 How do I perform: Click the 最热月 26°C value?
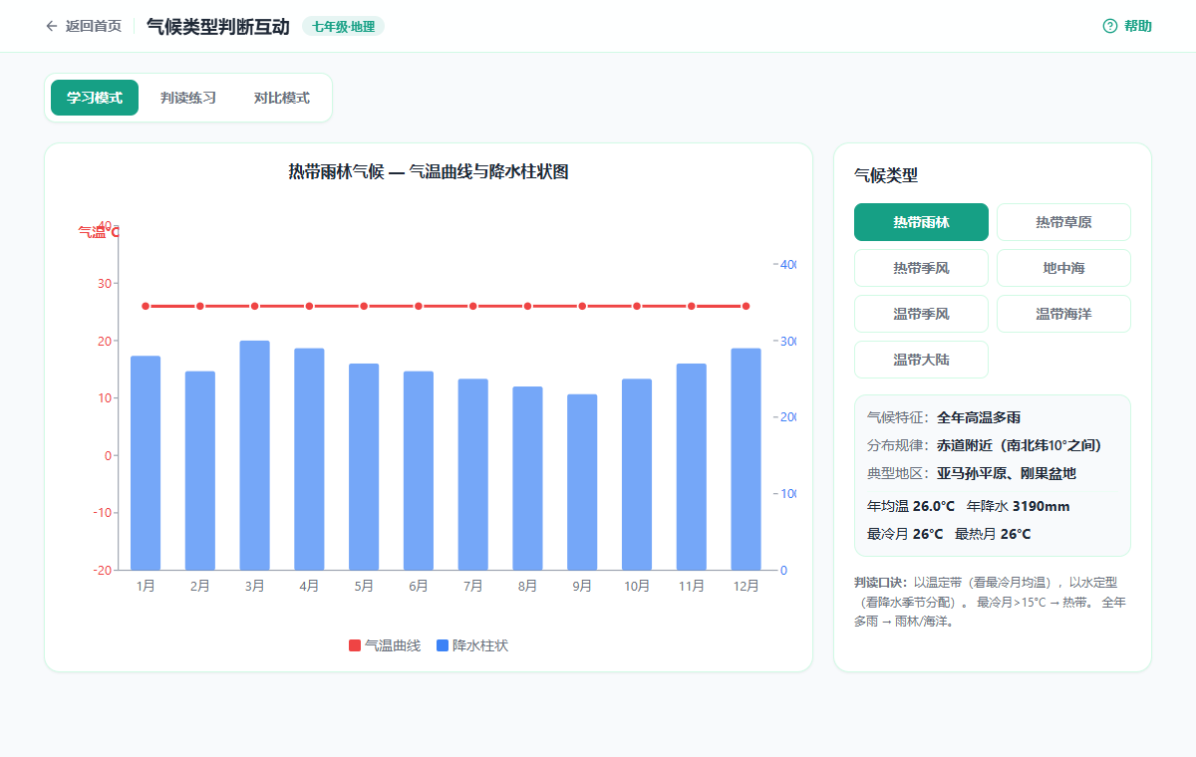tap(993, 534)
